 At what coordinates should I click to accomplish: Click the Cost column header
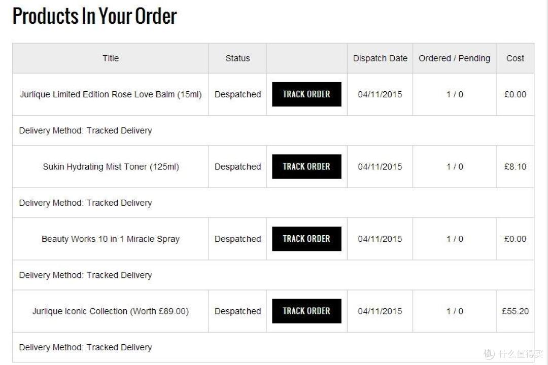tap(515, 58)
